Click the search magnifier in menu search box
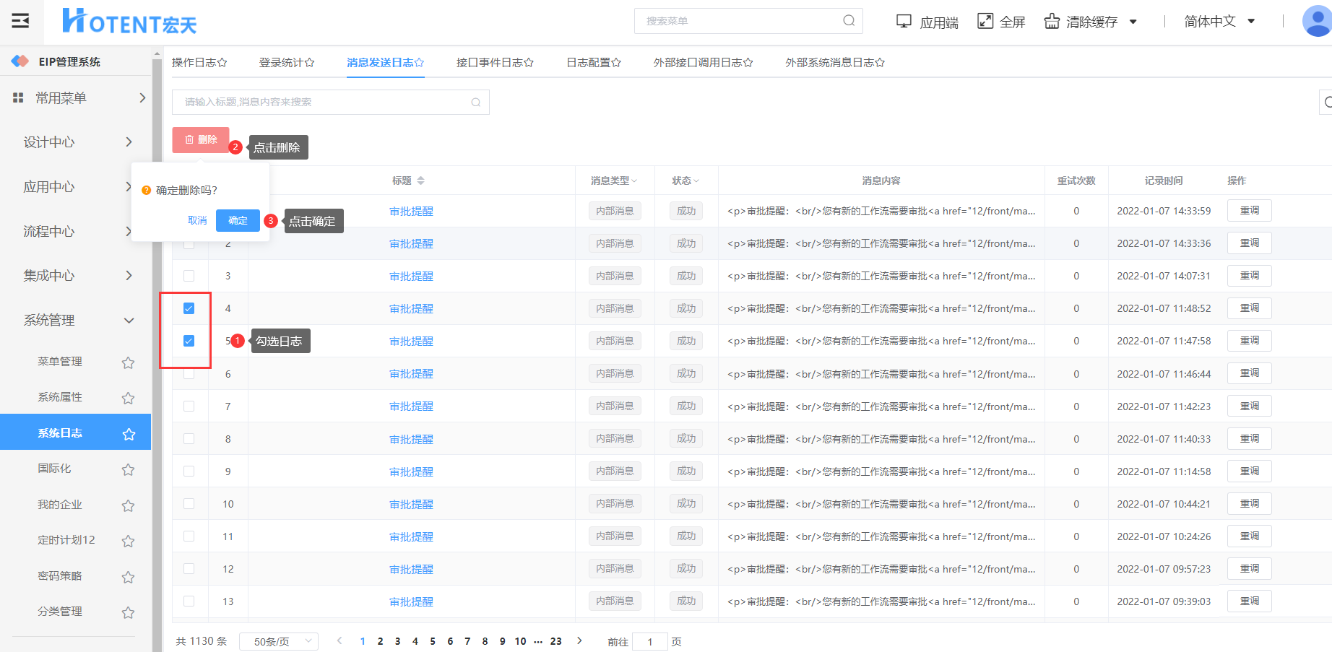This screenshot has height=652, width=1332. pyautogui.click(x=849, y=21)
